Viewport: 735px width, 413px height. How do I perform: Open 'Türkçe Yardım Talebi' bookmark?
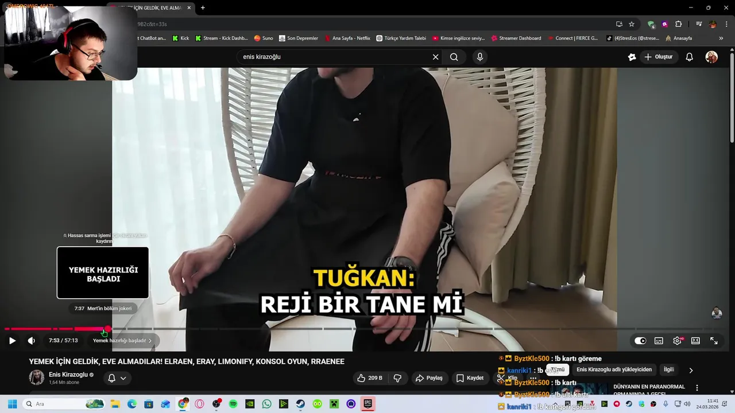click(401, 38)
